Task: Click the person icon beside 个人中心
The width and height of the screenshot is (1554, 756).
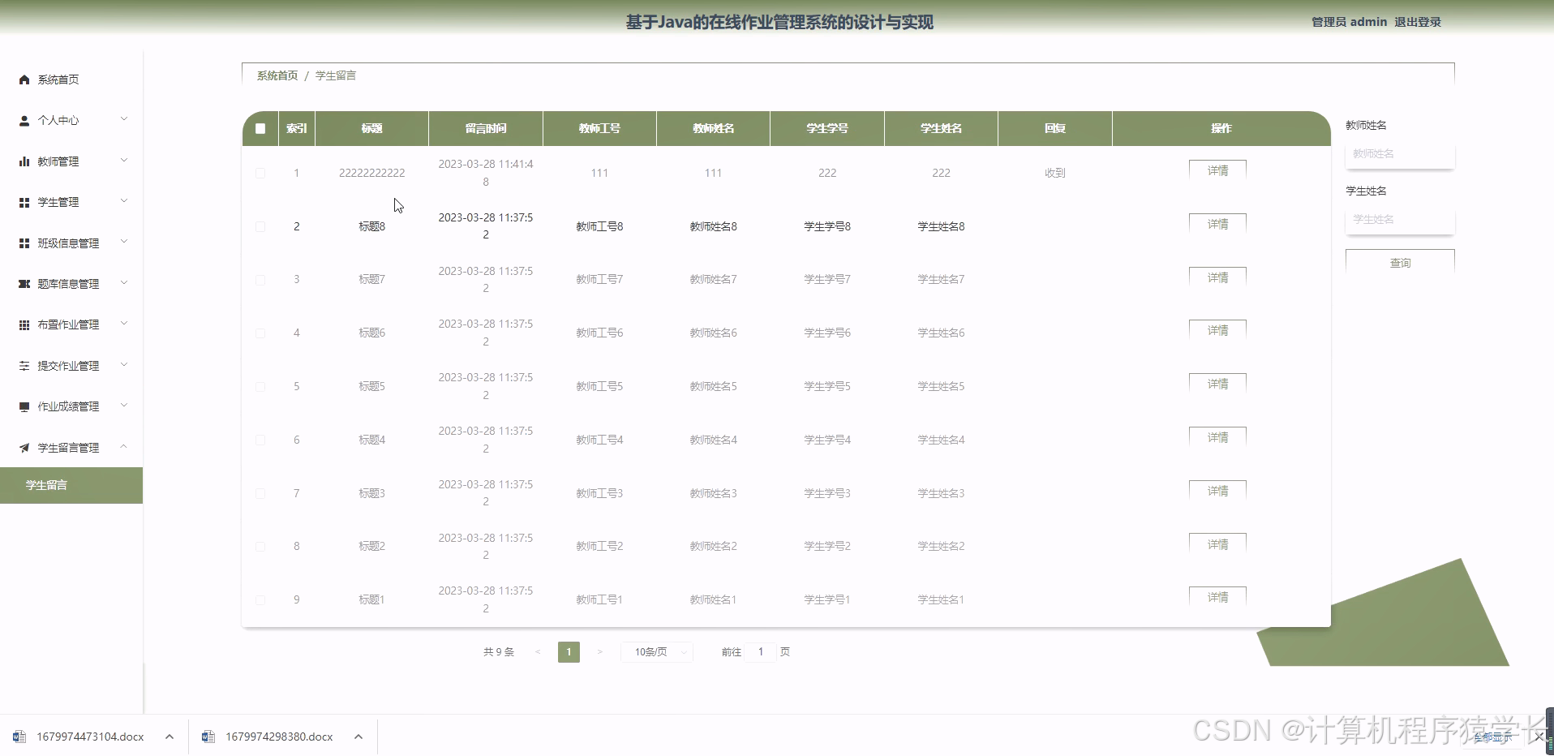Action: click(x=24, y=120)
